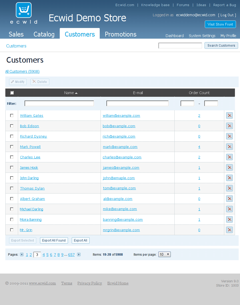Image resolution: width=240 pixels, height=305 pixels.
Task: Open the Sales tab
Action: pos(16,34)
